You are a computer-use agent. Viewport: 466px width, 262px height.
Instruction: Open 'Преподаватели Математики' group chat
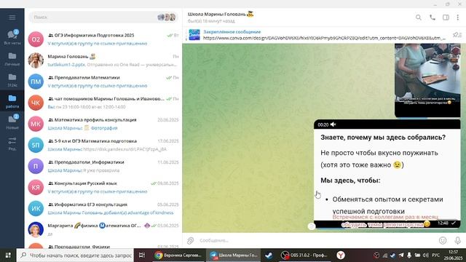pyautogui.click(x=103, y=82)
